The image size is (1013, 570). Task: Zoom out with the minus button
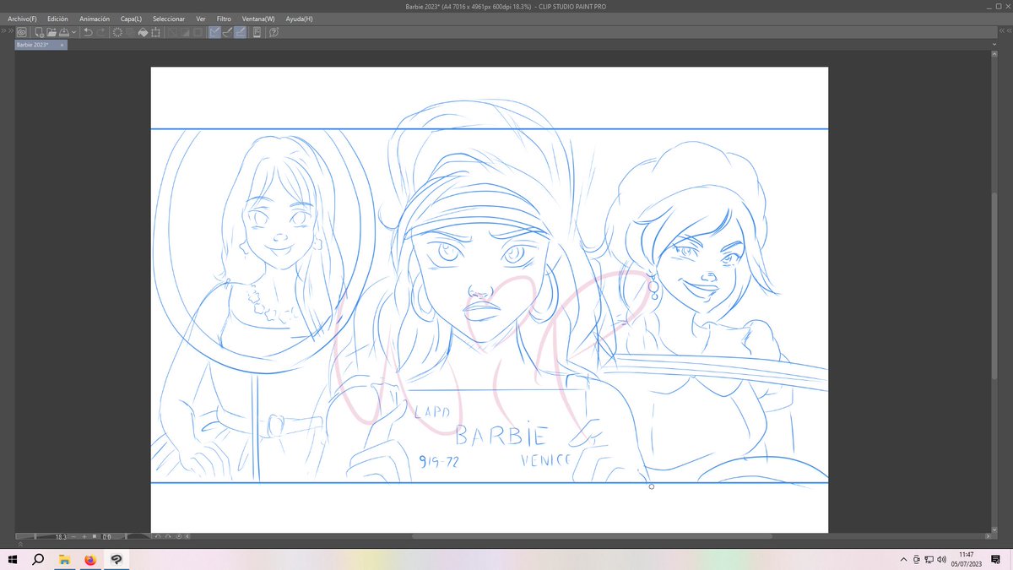pos(73,536)
